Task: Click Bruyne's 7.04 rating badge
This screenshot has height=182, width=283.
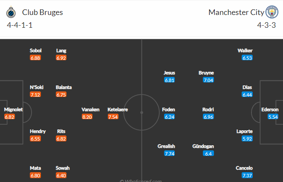Action: tap(208, 80)
